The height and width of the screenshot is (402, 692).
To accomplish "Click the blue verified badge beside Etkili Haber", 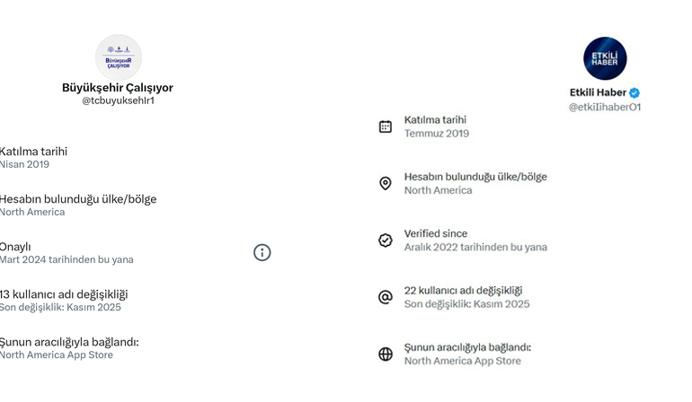I will tap(634, 92).
